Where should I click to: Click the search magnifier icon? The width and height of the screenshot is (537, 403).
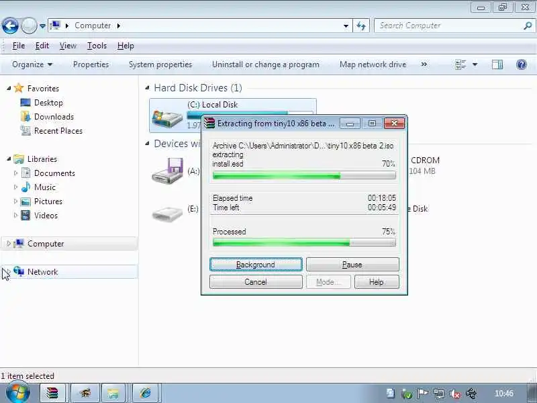tap(528, 26)
